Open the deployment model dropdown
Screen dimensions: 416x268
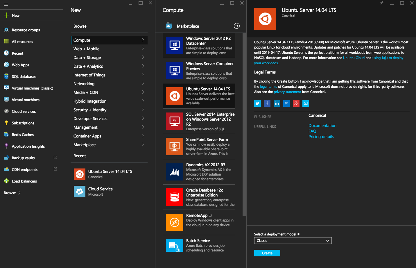[x=293, y=241]
